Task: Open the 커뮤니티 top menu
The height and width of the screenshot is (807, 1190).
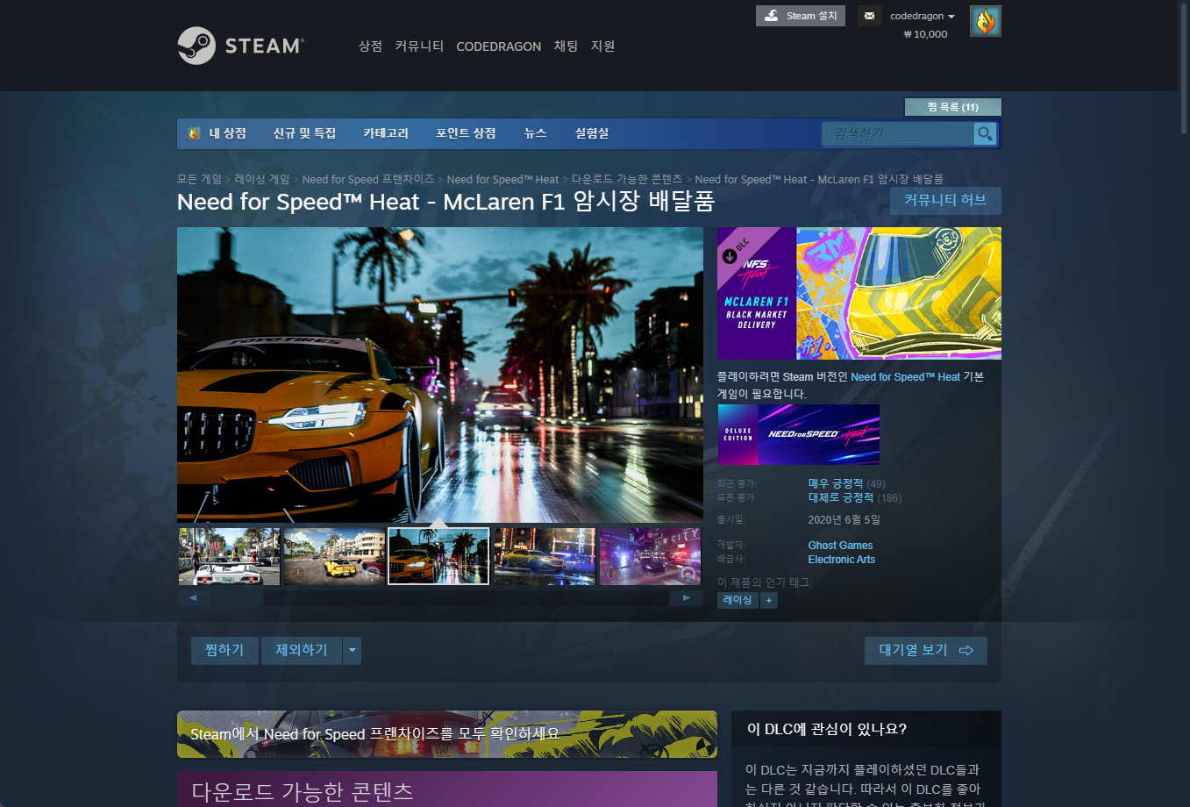Action: click(x=419, y=46)
